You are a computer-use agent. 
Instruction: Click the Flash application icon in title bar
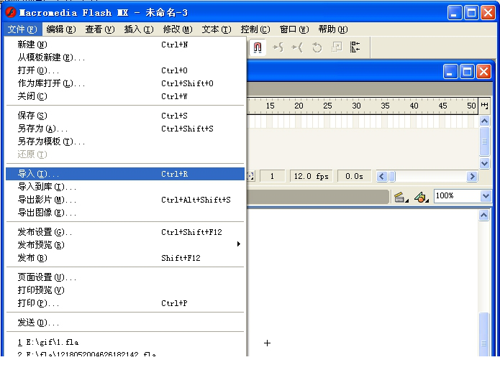[11, 12]
